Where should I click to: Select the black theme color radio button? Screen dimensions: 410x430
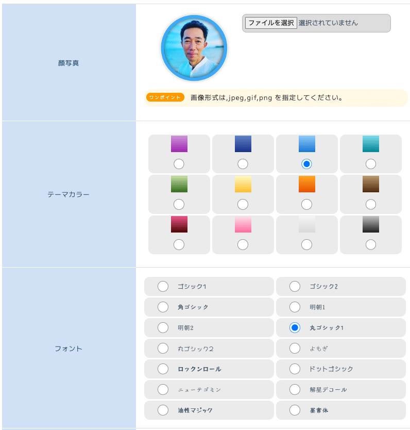pyautogui.click(x=370, y=244)
